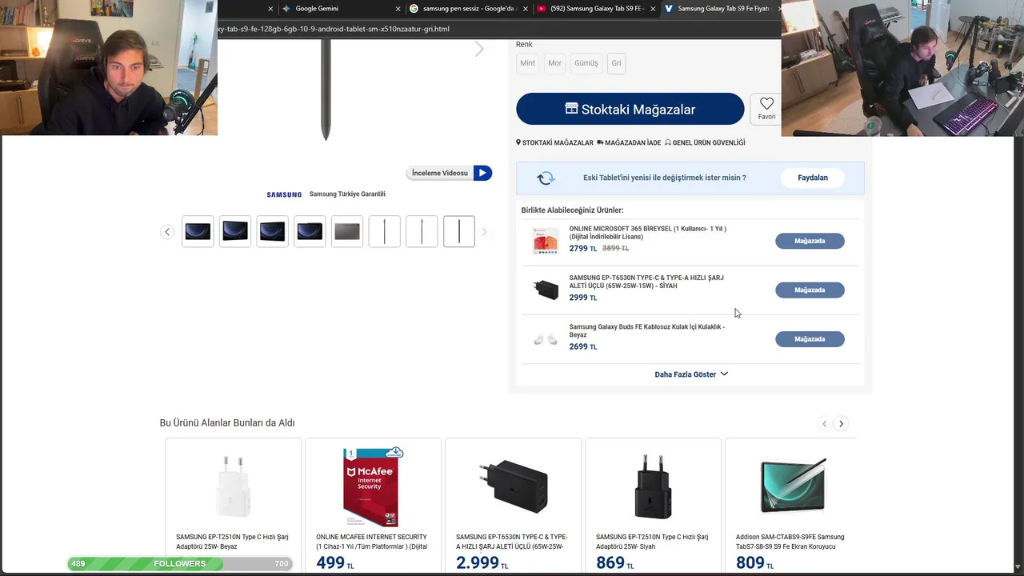This screenshot has height=576, width=1024.
Task: Select the fourth tablet thumbnail image
Action: pyautogui.click(x=310, y=231)
